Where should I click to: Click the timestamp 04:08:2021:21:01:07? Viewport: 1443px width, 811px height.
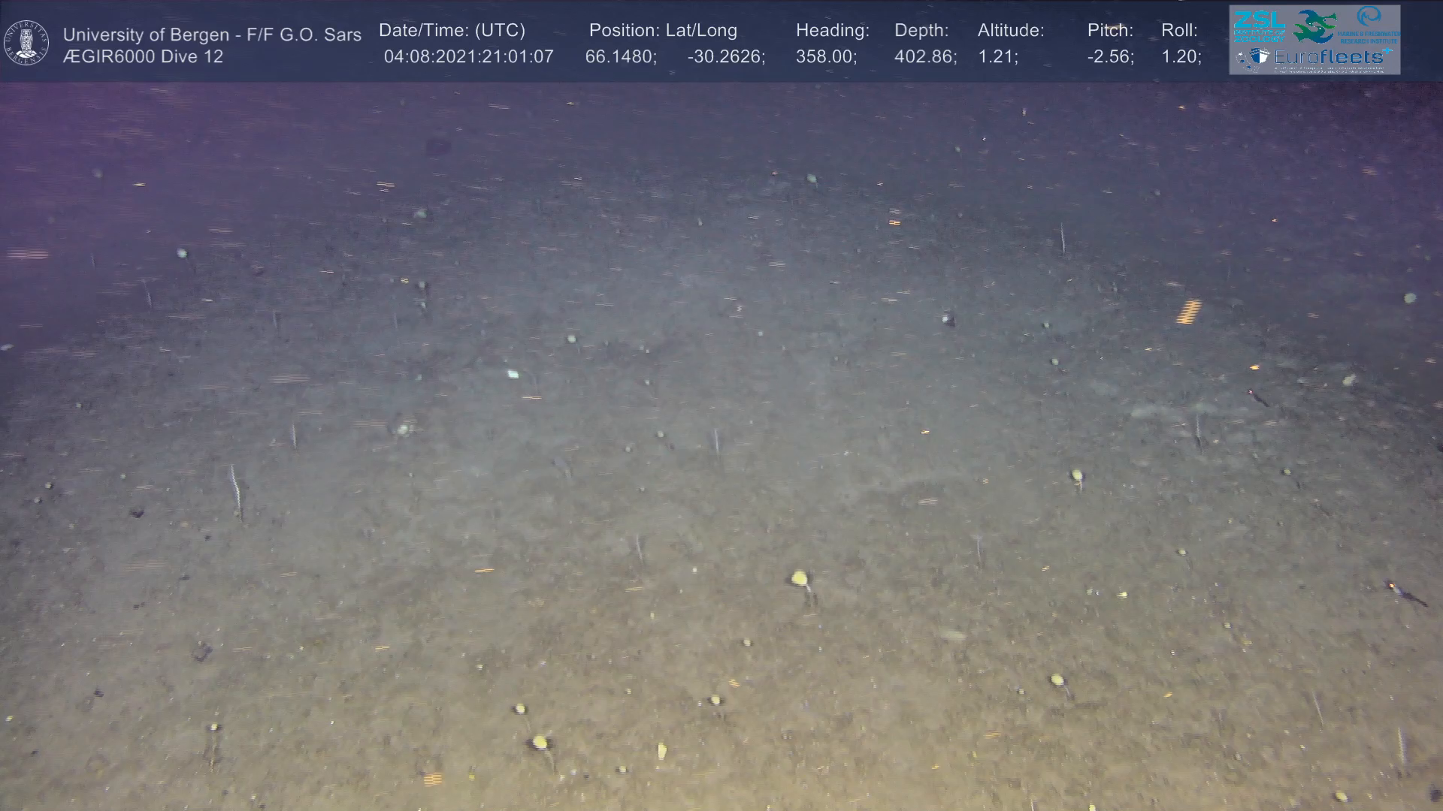pyautogui.click(x=468, y=57)
